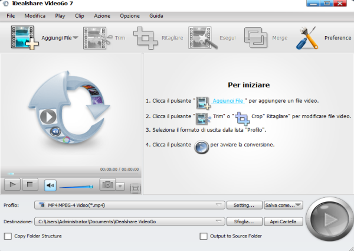Image resolution: width=354 pixels, height=251 pixels.
Task: Open the Azione menu
Action: point(102,16)
